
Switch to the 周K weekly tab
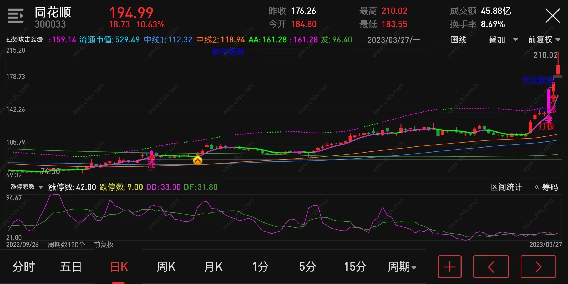coord(166,267)
